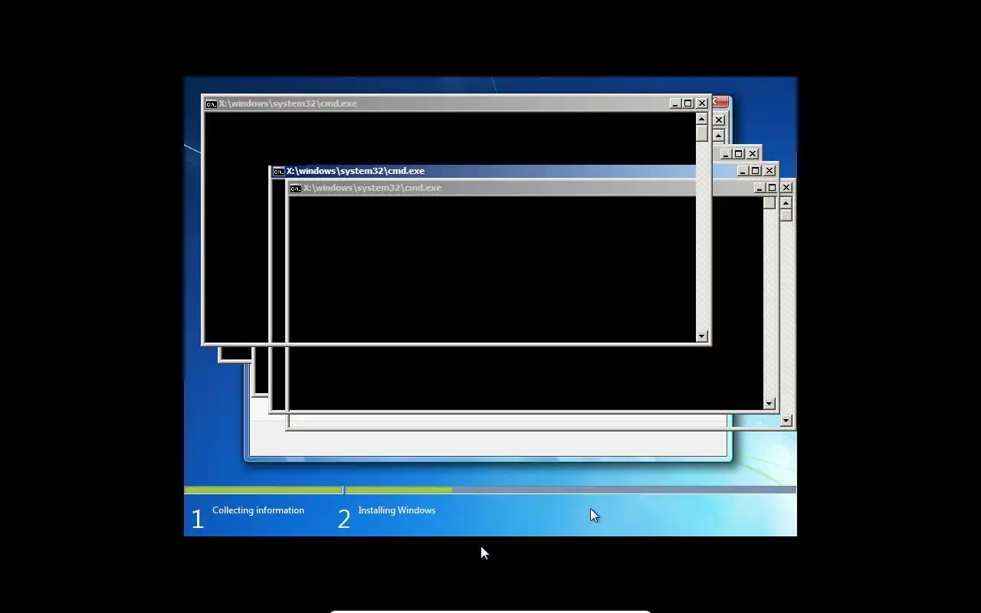This screenshot has width=981, height=613.
Task: Click the scrollbar thumb of the active blue-titled cmd window
Action: point(769,203)
